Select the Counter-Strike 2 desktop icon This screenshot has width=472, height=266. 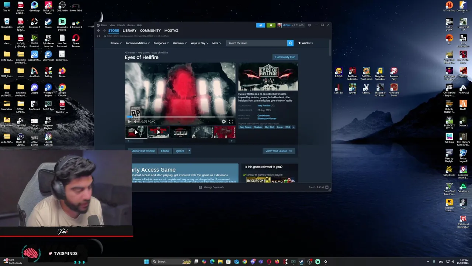point(463,8)
